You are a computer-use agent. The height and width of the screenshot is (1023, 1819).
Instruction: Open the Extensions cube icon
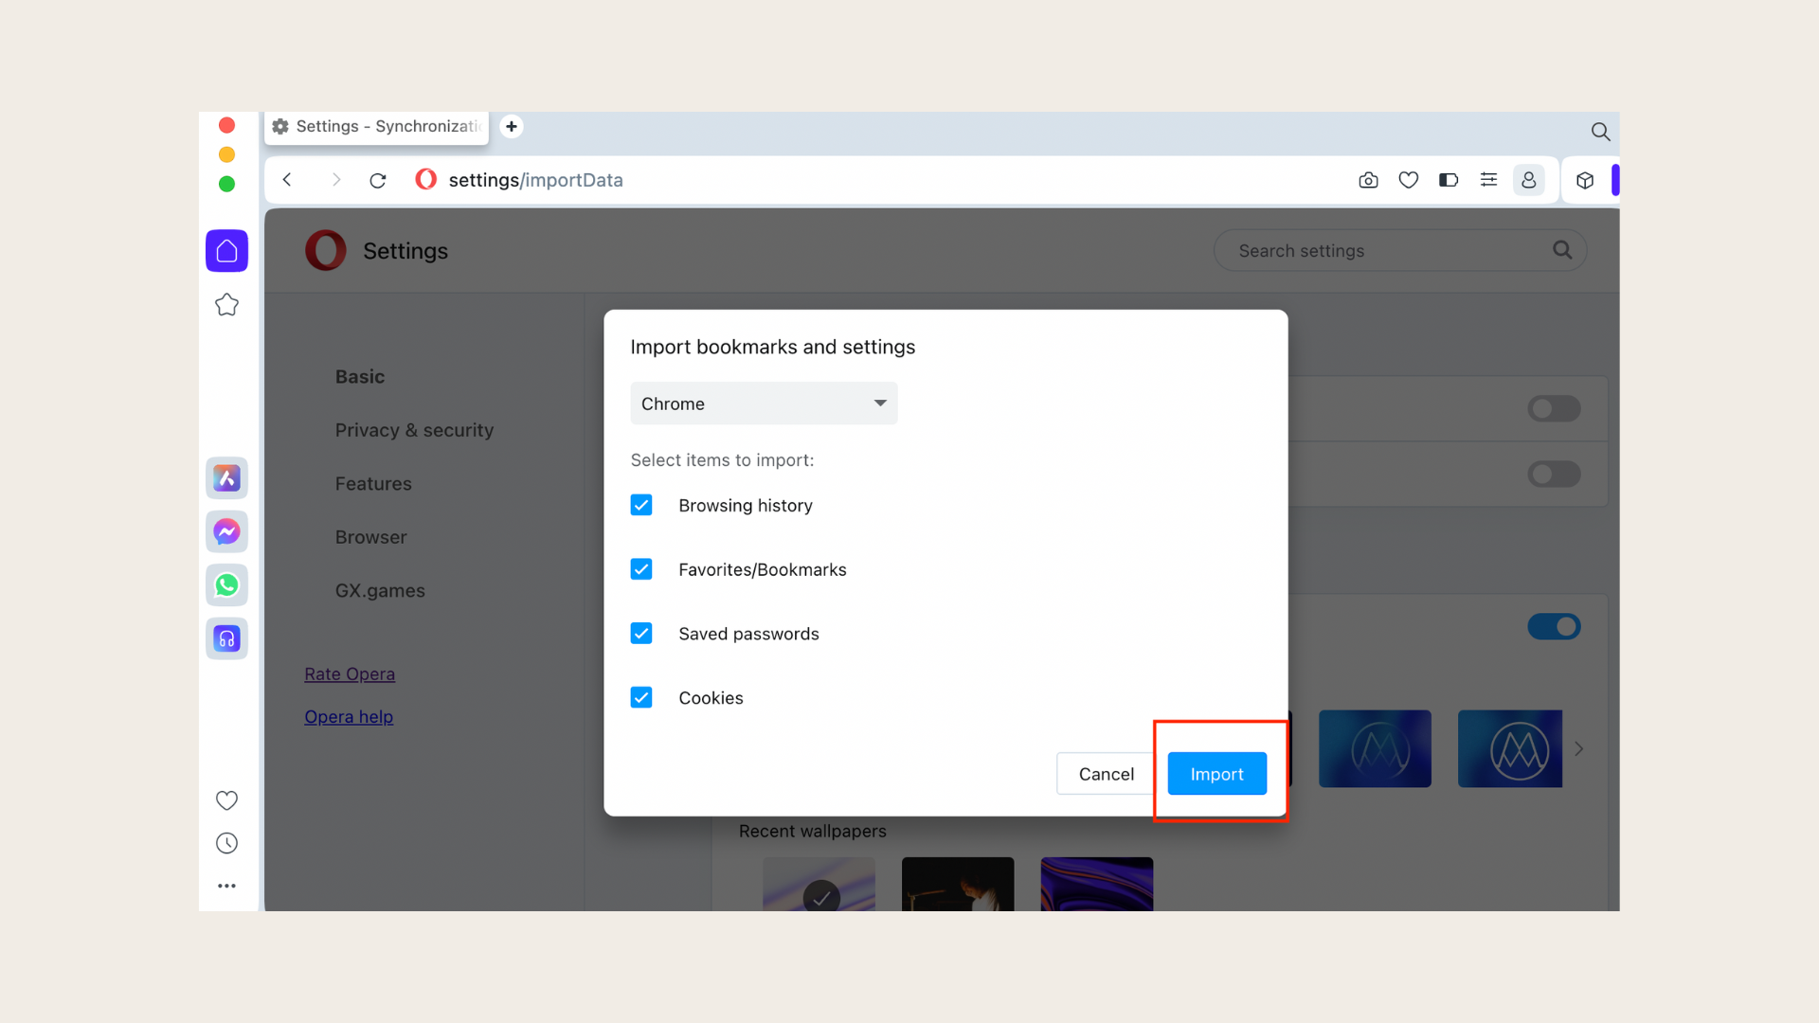pos(1585,180)
